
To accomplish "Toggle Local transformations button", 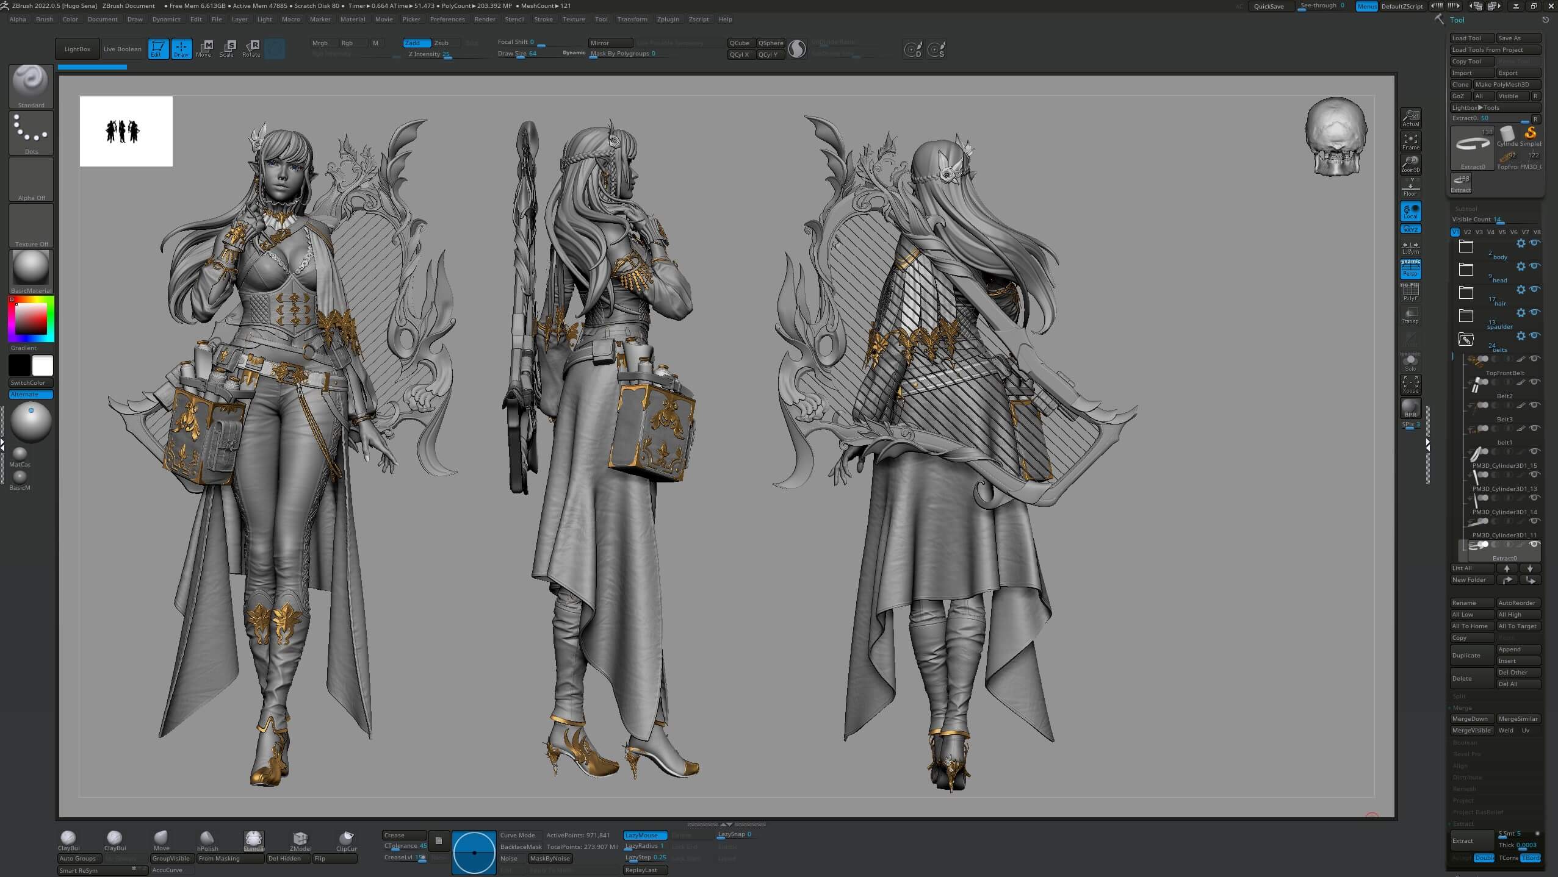I will click(x=1410, y=211).
